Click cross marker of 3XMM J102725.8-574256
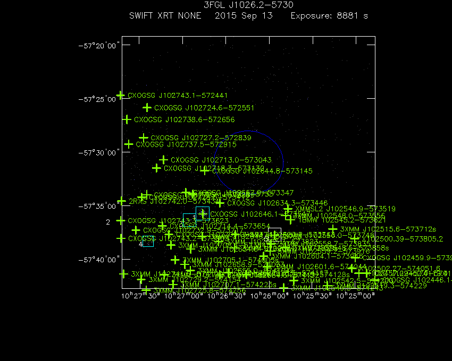The height and width of the screenshot is (361, 452). (x=146, y=290)
